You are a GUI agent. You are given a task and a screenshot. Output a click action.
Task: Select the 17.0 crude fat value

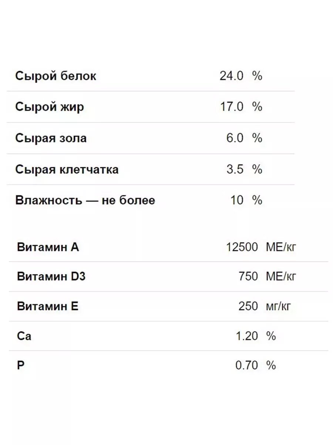[231, 107]
